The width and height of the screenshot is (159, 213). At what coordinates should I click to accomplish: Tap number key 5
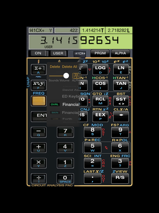click(93, 148)
